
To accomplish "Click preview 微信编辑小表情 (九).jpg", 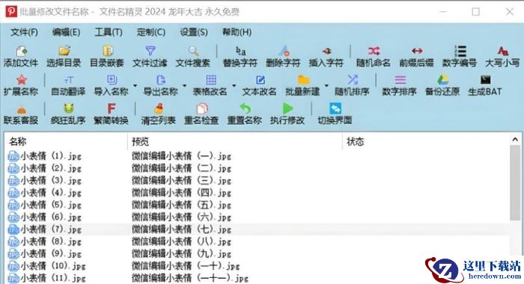I will coord(181,254).
